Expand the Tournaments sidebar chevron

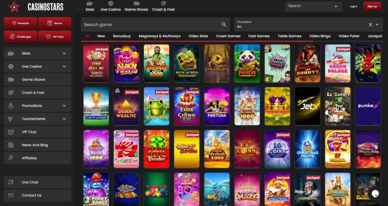(x=64, y=119)
